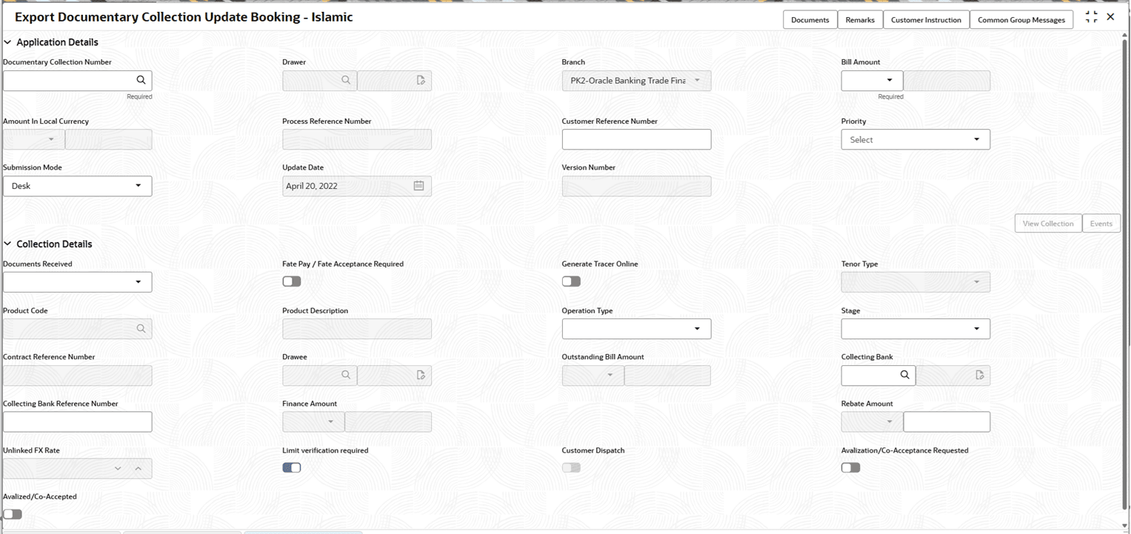Click the search magnifier in the Drawer field
1131x534 pixels.
[x=345, y=80]
